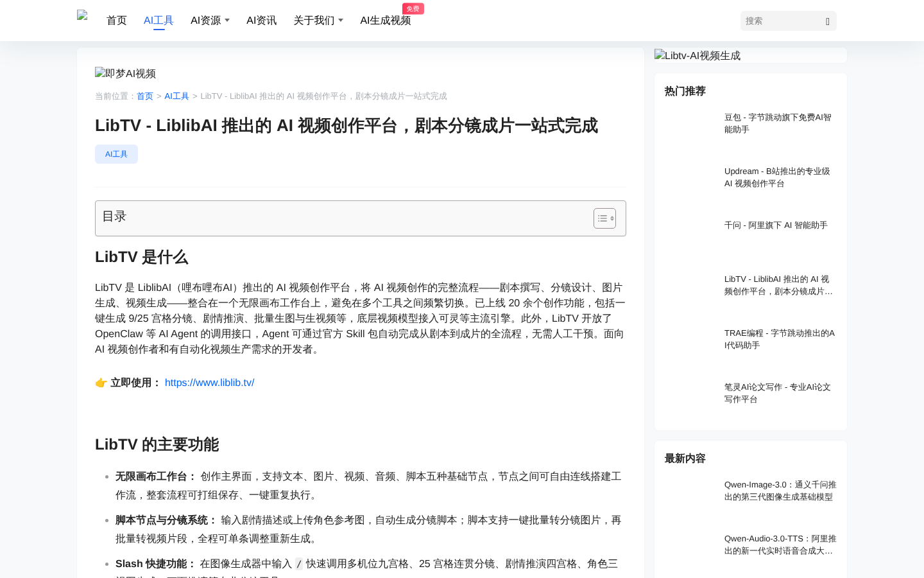The width and height of the screenshot is (924, 578).
Task: Click the 千问 recommendation thumbnail
Action: [690, 238]
